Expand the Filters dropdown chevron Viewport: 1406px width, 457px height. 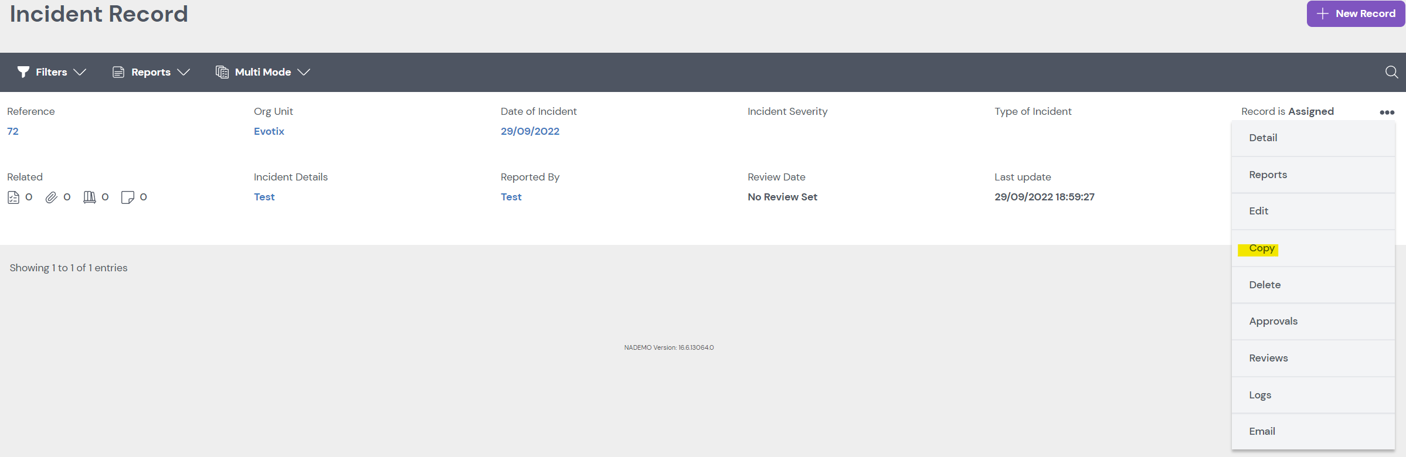pyautogui.click(x=80, y=72)
